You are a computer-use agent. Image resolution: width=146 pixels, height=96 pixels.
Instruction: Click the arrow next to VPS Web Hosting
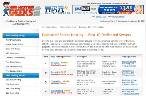[36, 54]
